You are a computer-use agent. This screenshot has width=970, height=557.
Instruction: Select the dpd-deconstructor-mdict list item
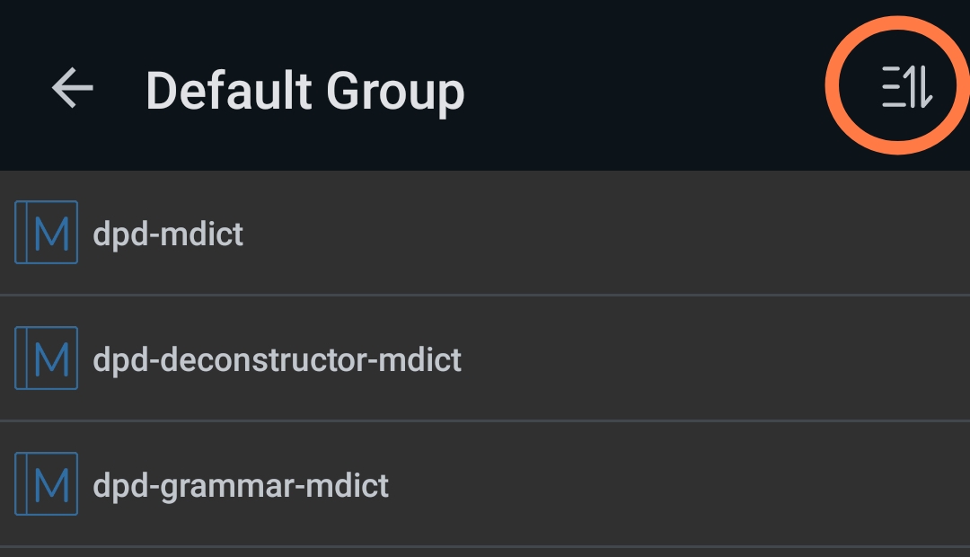(x=359, y=358)
